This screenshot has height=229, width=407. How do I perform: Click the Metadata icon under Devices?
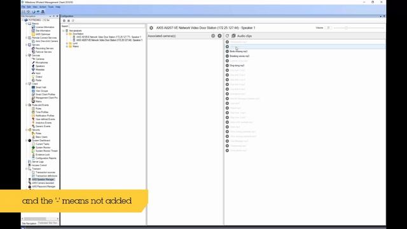(33, 69)
